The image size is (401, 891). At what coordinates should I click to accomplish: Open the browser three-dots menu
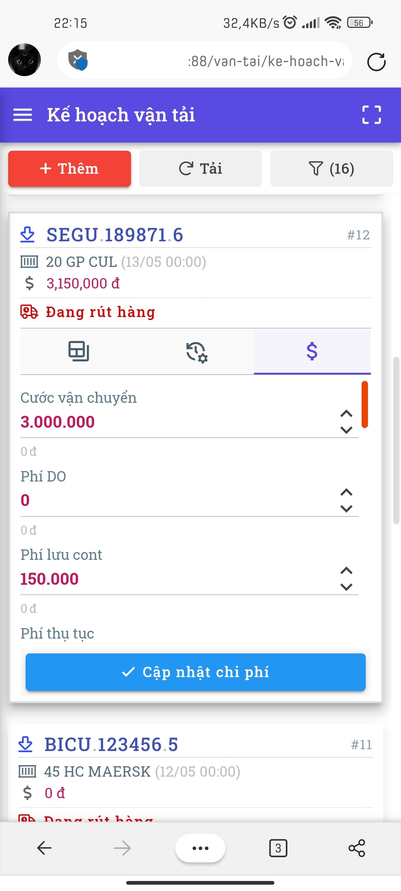pos(200,848)
